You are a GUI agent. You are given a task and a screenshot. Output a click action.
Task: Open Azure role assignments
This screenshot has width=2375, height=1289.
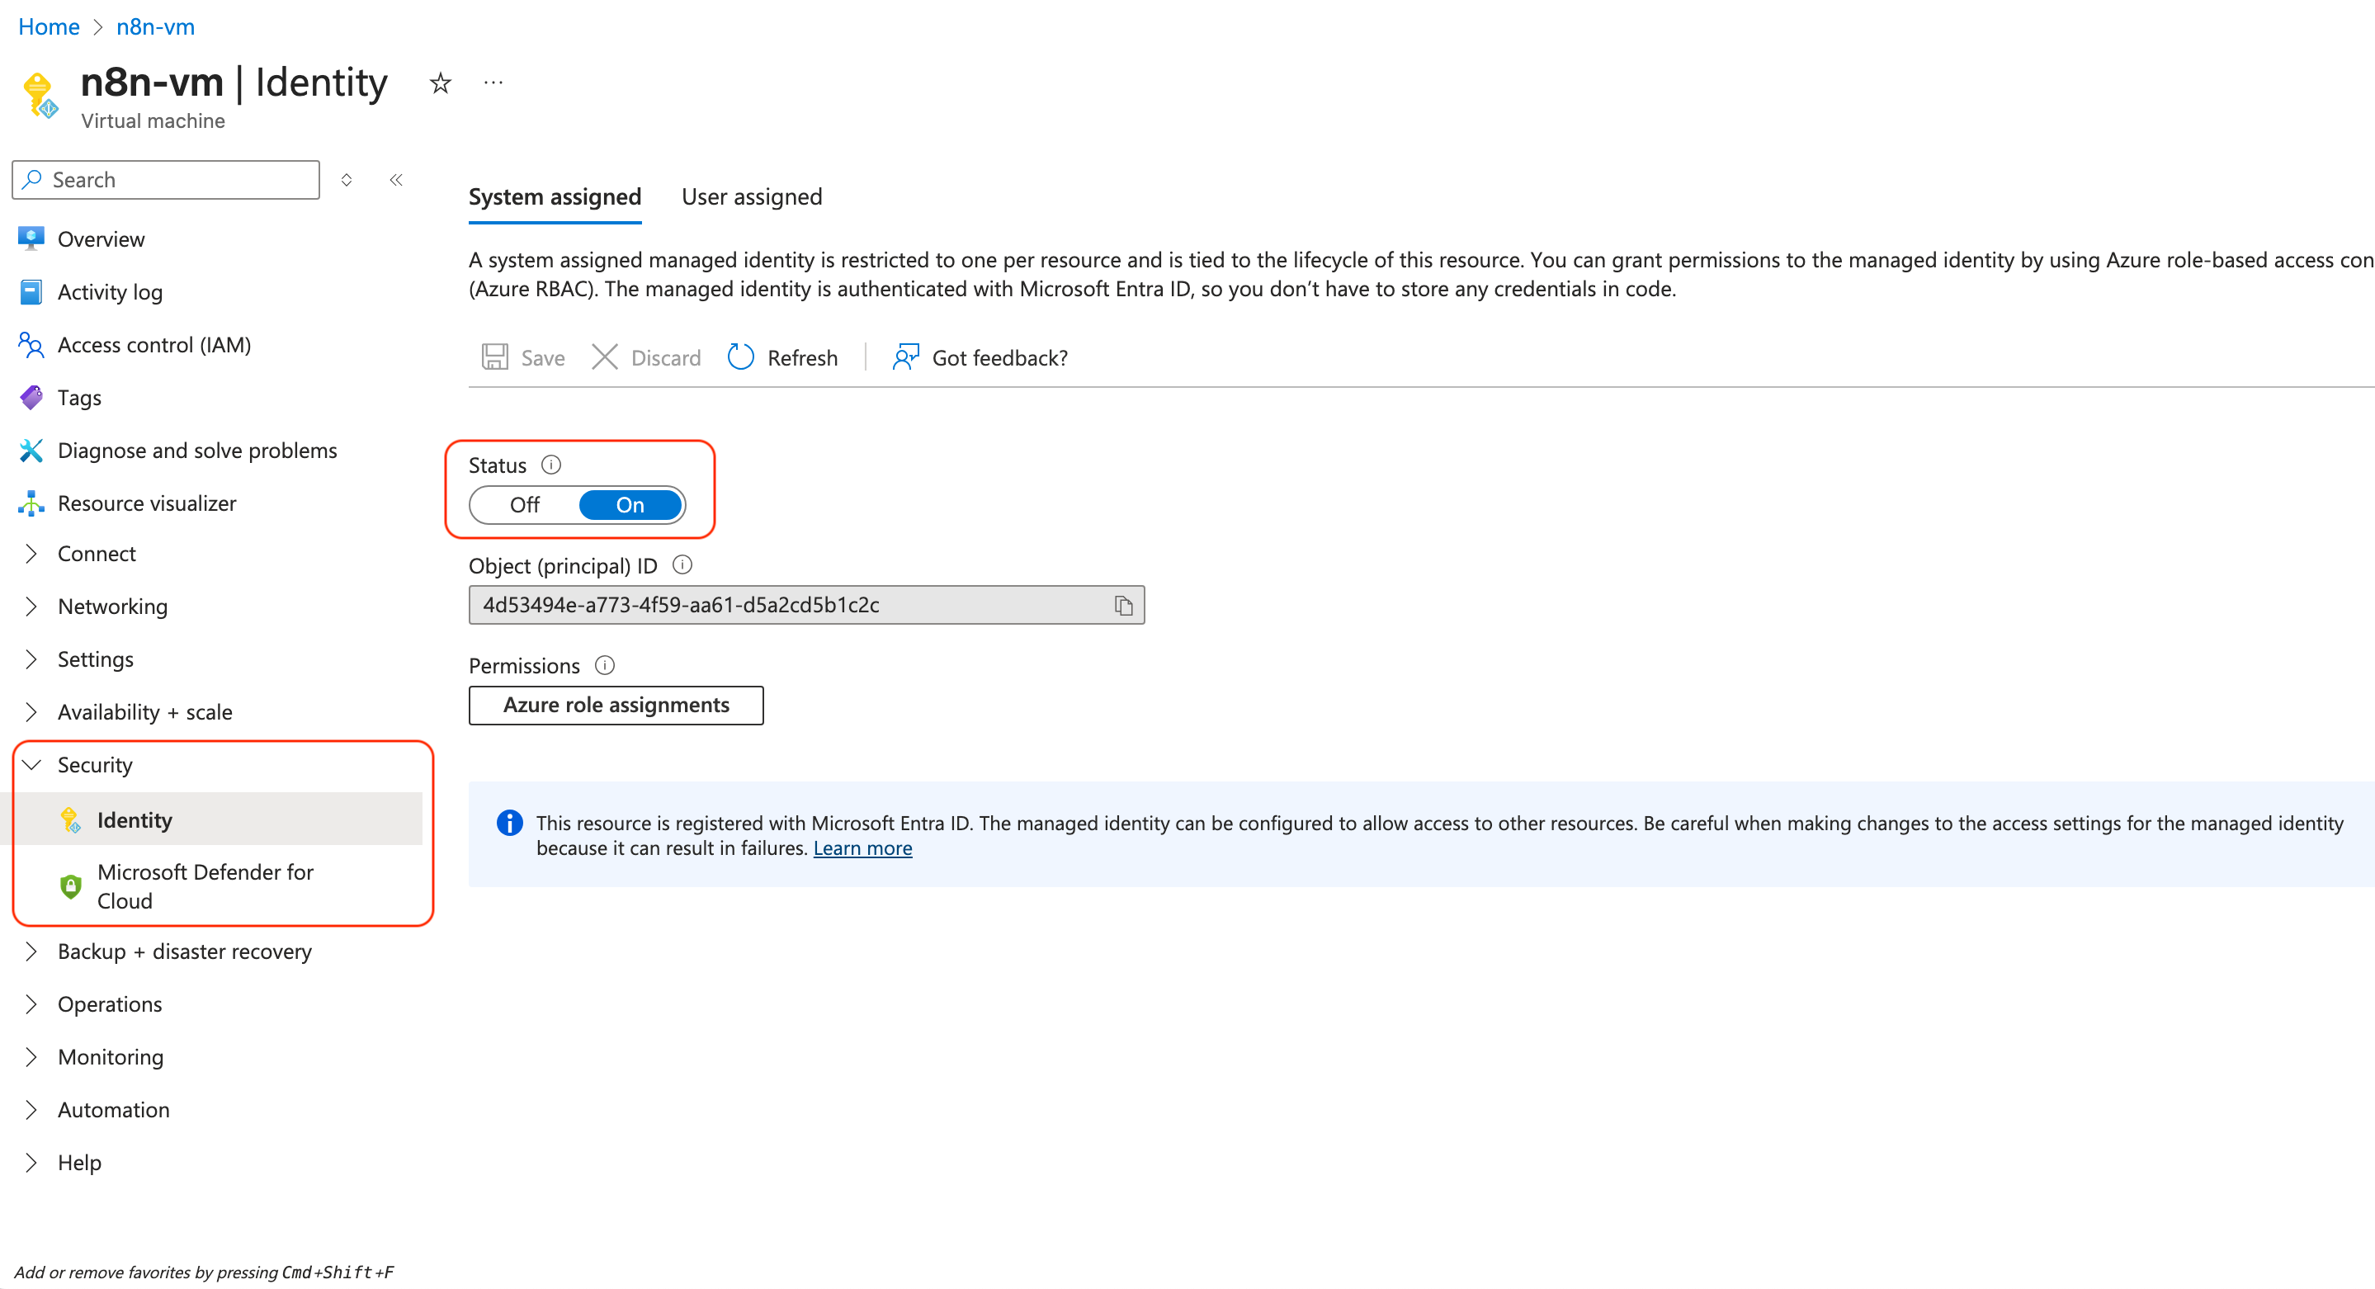coord(616,706)
